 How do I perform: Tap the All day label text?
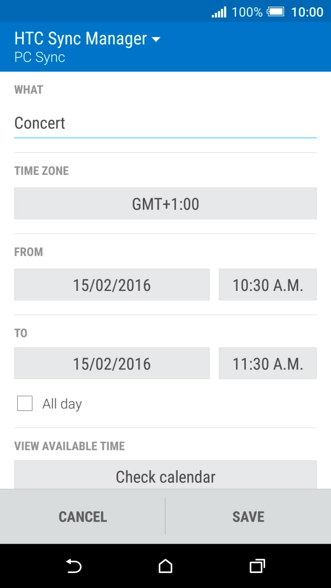point(62,404)
